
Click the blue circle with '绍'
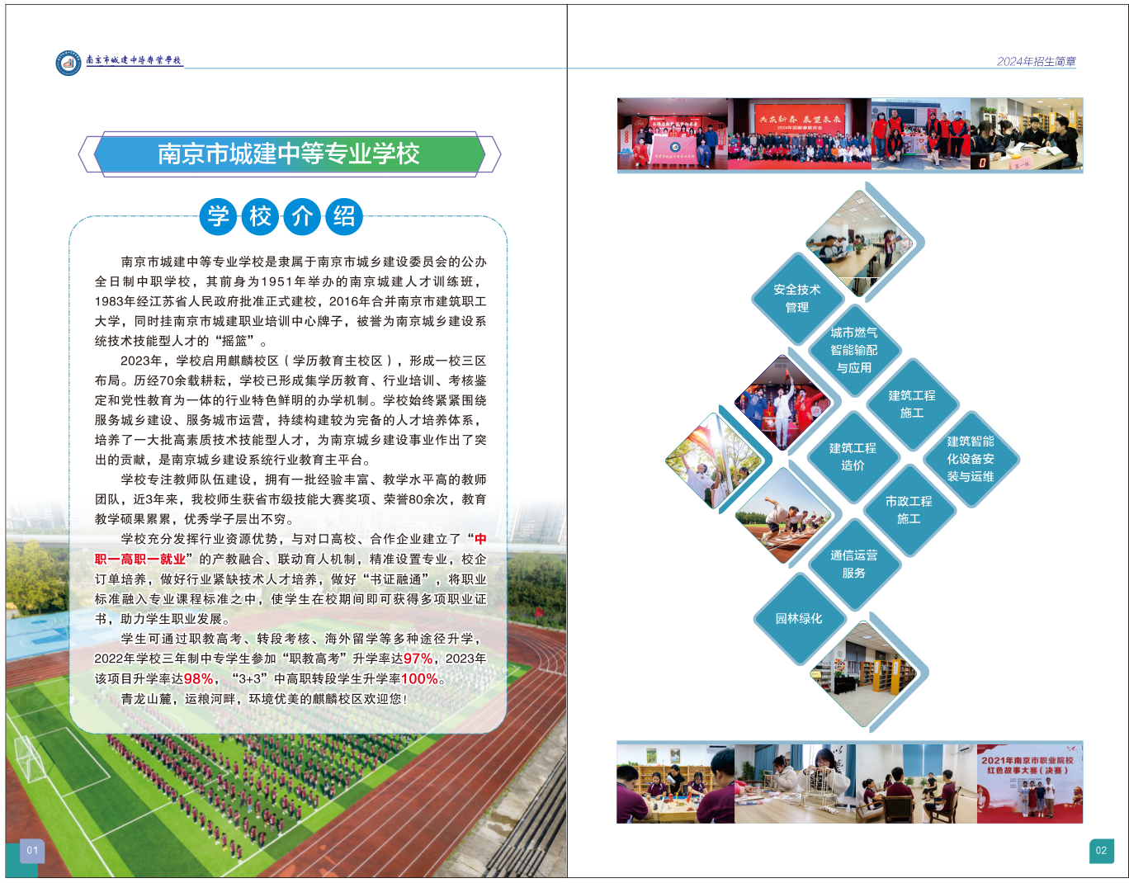tap(344, 216)
